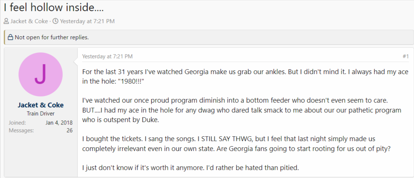414x178 pixels.
Task: Open the pink J avatar profile picture
Action: click(40, 74)
